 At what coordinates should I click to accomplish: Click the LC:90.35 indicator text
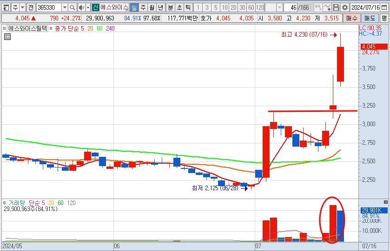point(370,28)
